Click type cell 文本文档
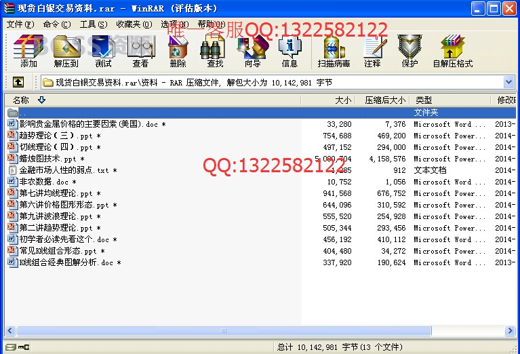520x354 pixels. (430, 170)
